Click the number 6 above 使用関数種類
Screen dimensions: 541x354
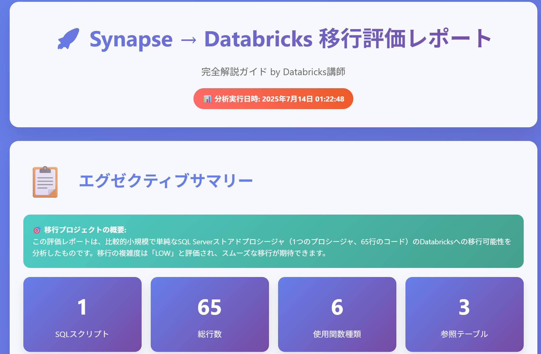coord(337,307)
